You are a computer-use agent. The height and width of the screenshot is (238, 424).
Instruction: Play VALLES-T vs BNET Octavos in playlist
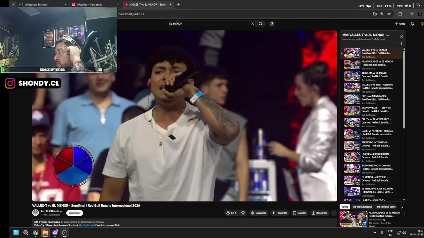pos(371,88)
